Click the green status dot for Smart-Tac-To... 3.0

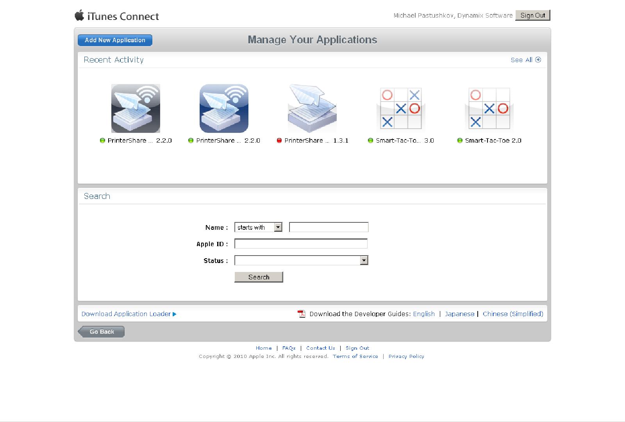pos(370,141)
